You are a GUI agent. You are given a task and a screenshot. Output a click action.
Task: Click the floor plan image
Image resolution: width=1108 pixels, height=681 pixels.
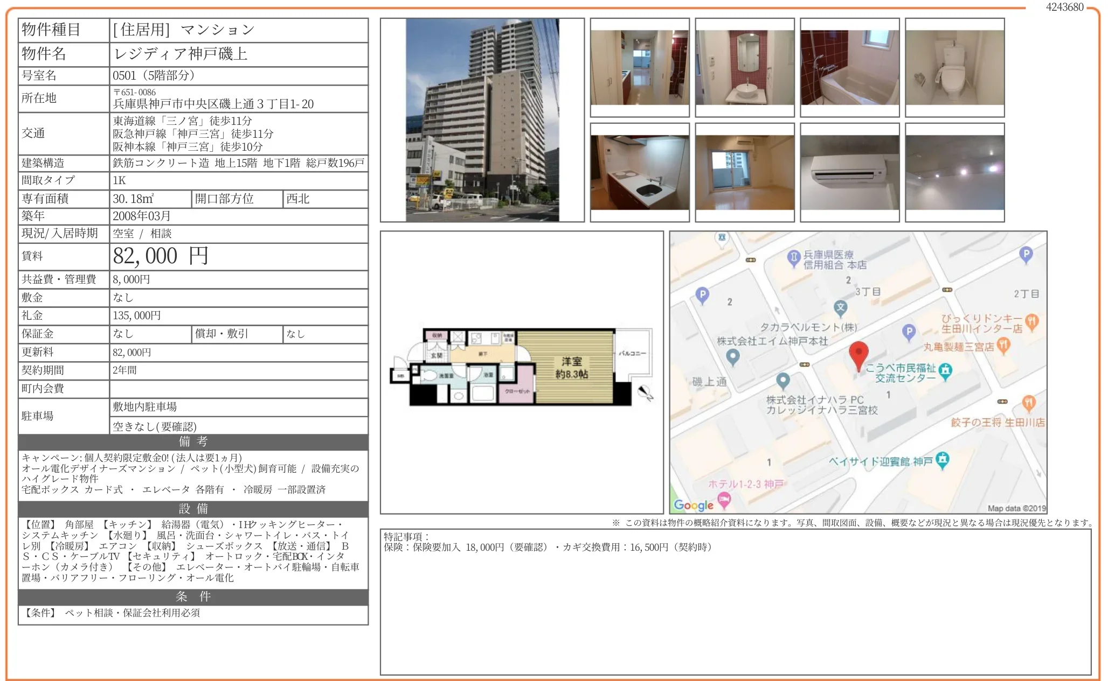coord(521,367)
